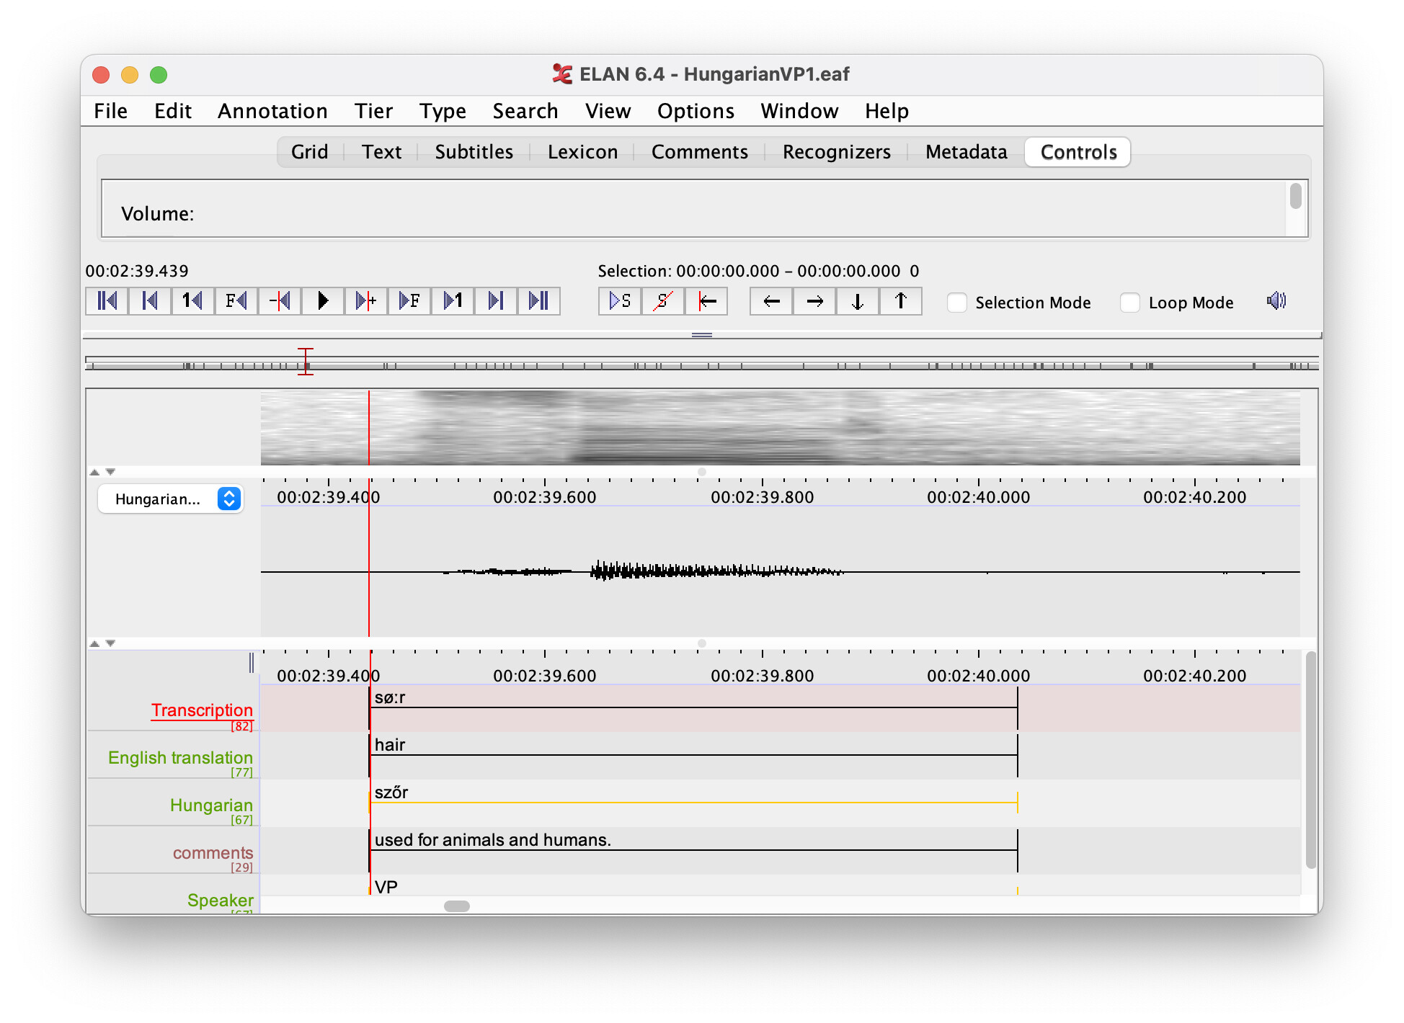Jump to end of media
The image size is (1404, 1023).
point(539,300)
